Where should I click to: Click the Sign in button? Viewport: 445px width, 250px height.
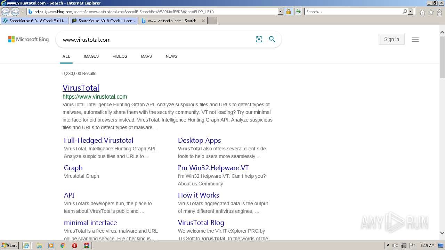pos(391,39)
